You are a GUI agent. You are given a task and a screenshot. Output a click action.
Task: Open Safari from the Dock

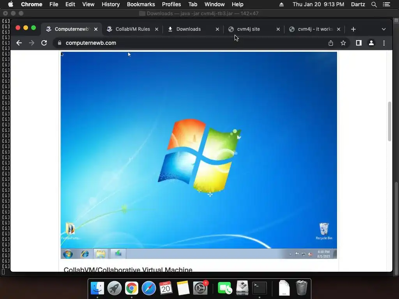(149, 288)
